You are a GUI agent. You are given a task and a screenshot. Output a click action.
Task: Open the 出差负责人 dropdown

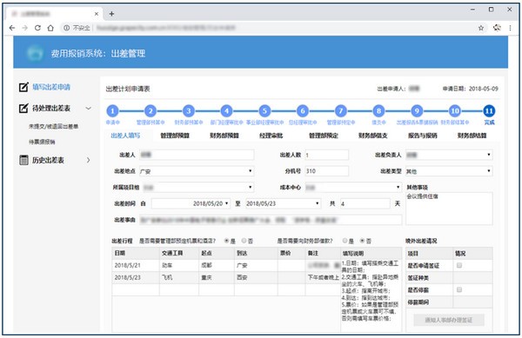coord(449,155)
